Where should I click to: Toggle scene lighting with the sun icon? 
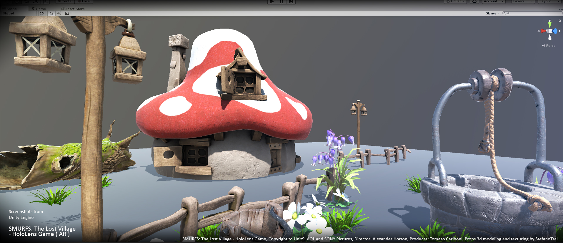(51, 13)
